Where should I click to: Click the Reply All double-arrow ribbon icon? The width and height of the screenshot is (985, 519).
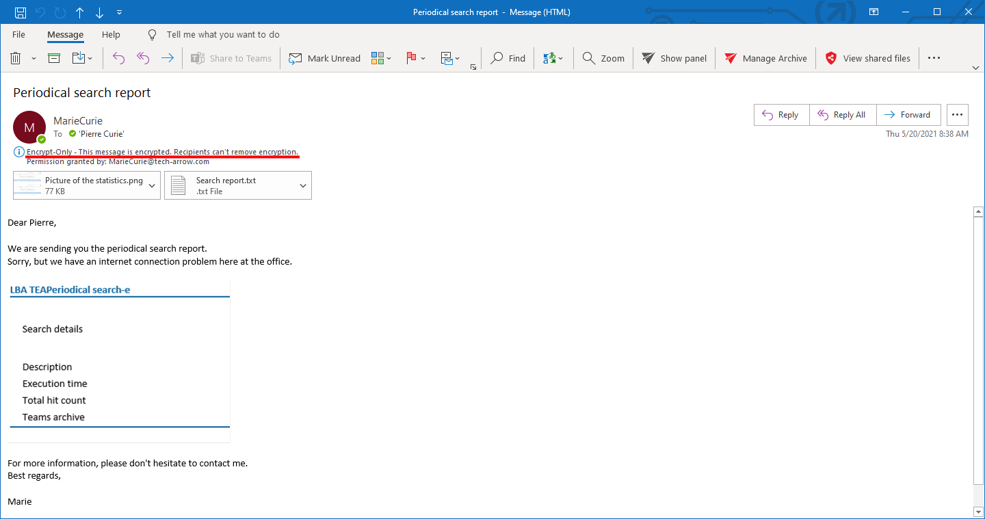click(x=143, y=58)
